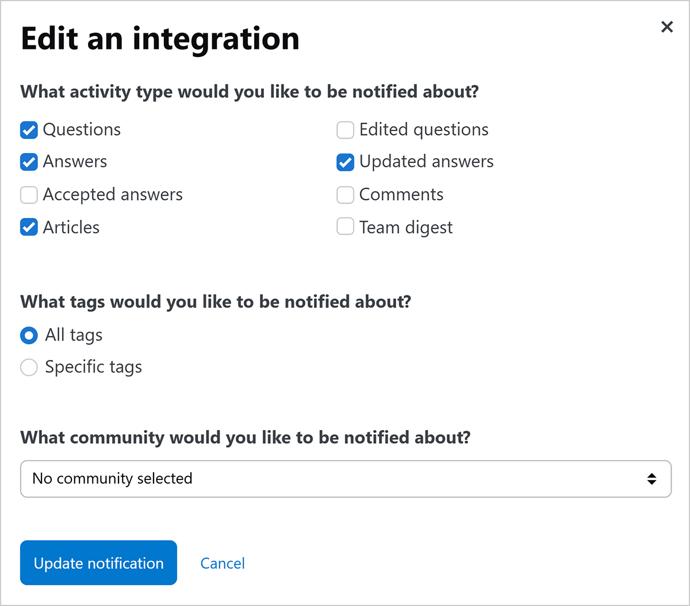Viewport: 690px width, 606px height.
Task: Uncheck the Questions checkbox
Action: (29, 131)
